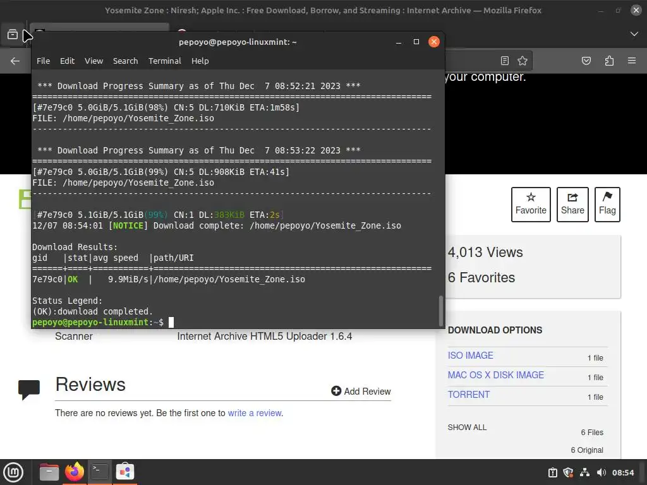This screenshot has width=647, height=485.
Task: Open clock showing 08:54
Action: 622,472
